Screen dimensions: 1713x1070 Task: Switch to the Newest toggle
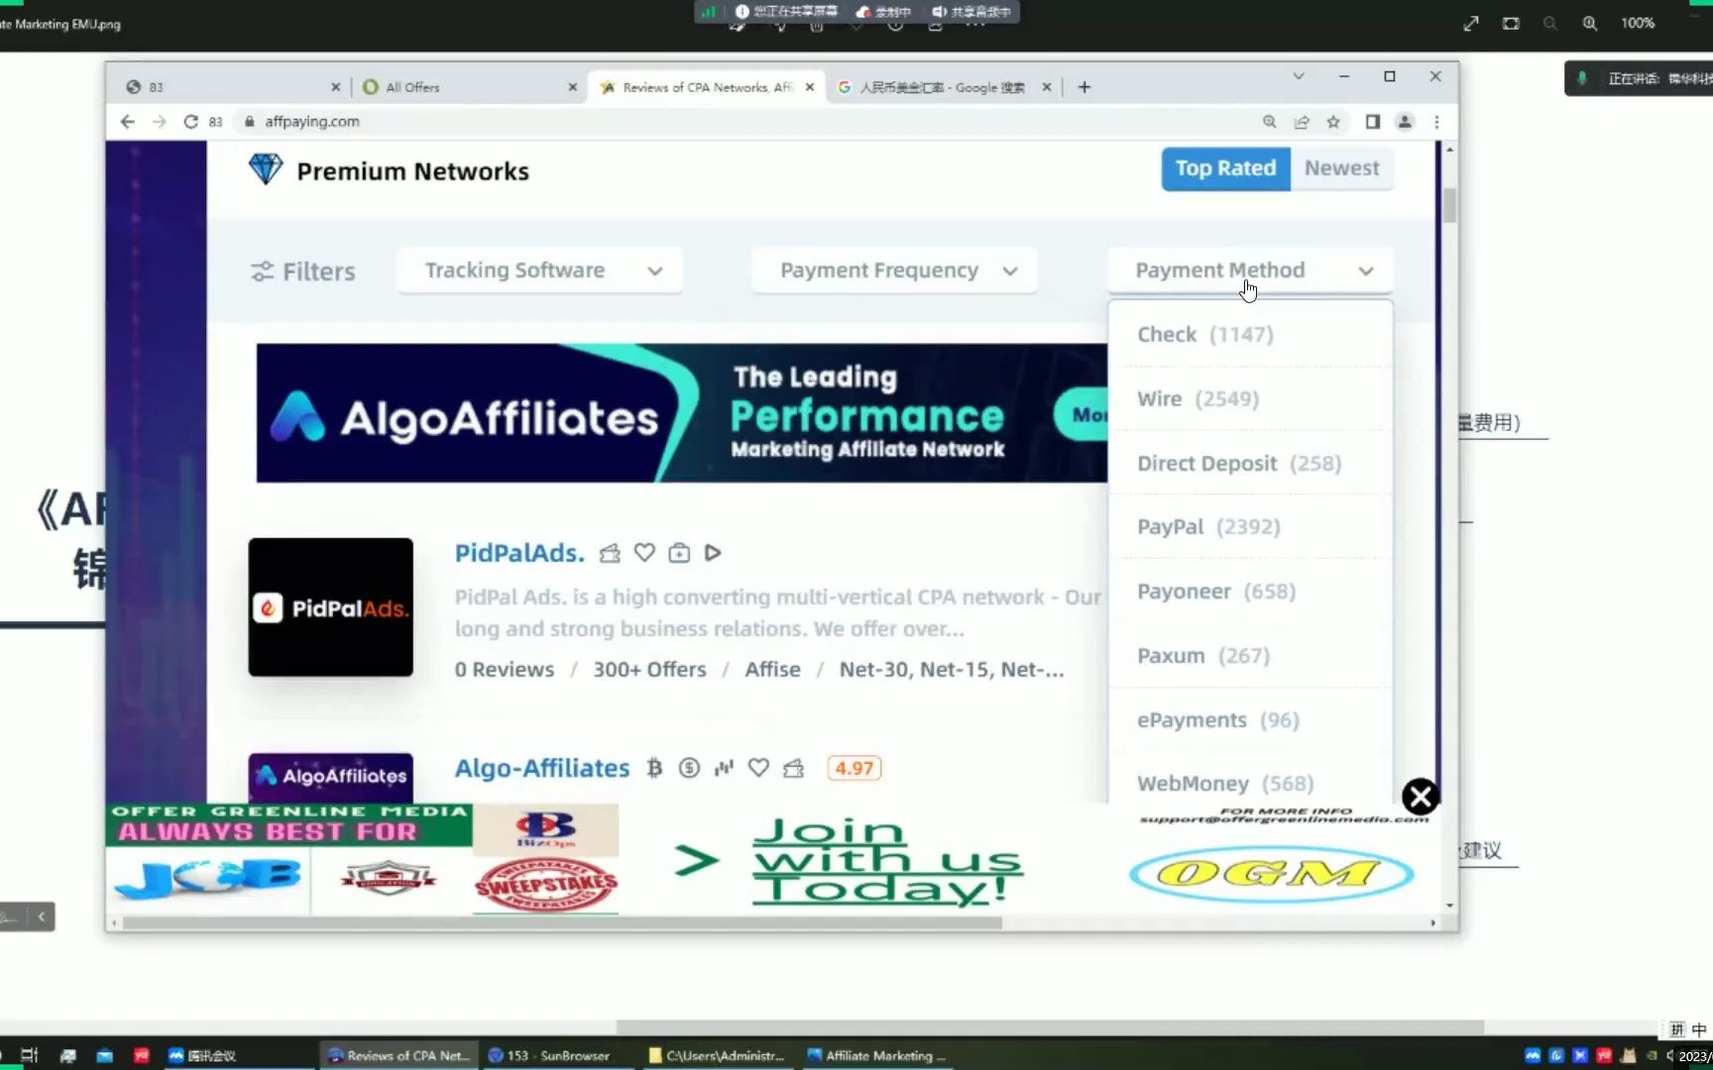click(x=1341, y=168)
